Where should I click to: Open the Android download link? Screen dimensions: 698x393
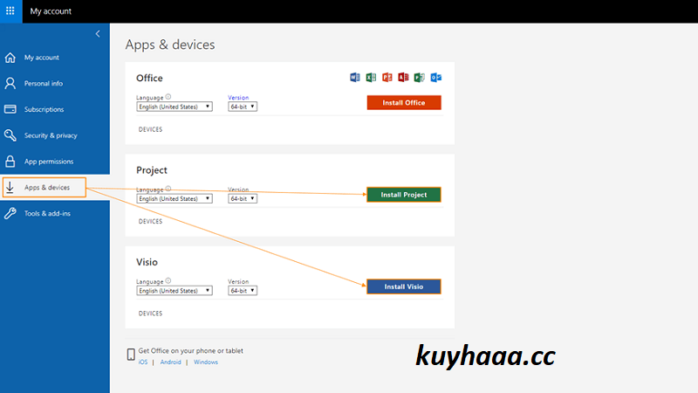pos(170,362)
